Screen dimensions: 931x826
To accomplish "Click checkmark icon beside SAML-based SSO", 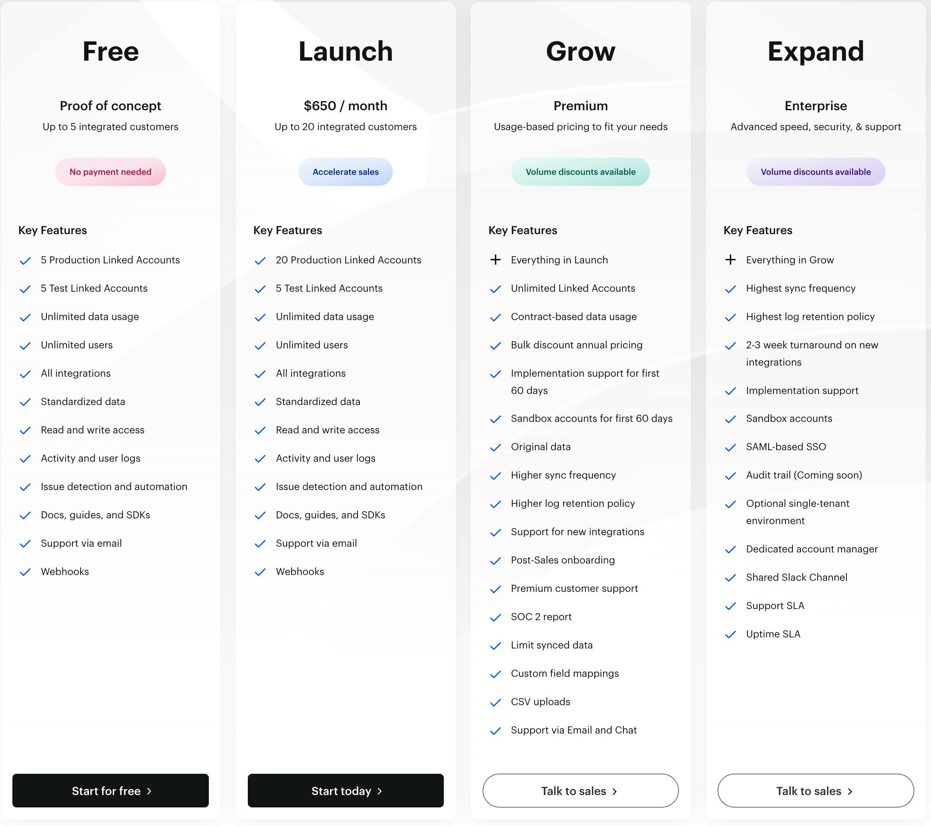I will (x=730, y=448).
